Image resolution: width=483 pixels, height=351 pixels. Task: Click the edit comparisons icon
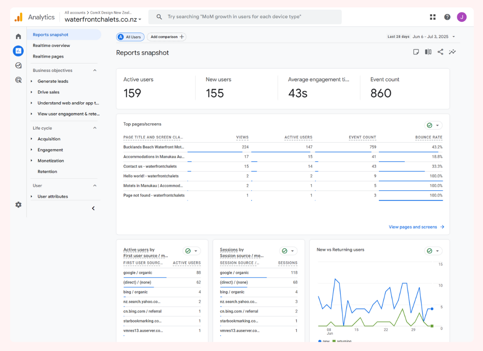click(x=428, y=52)
